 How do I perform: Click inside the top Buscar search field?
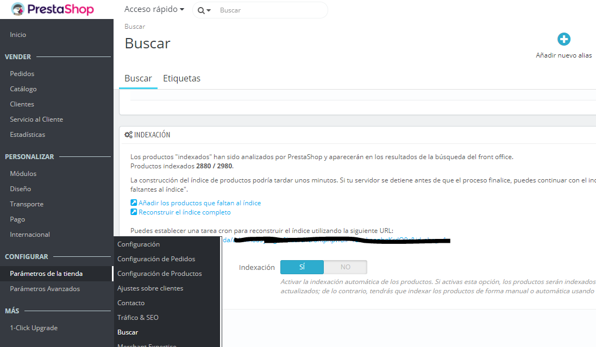(x=269, y=10)
